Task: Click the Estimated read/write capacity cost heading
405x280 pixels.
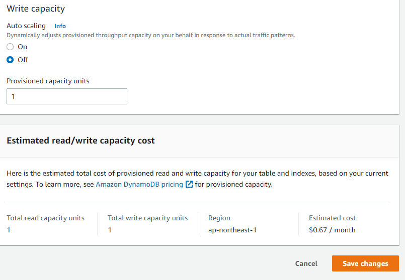Action: (80, 141)
